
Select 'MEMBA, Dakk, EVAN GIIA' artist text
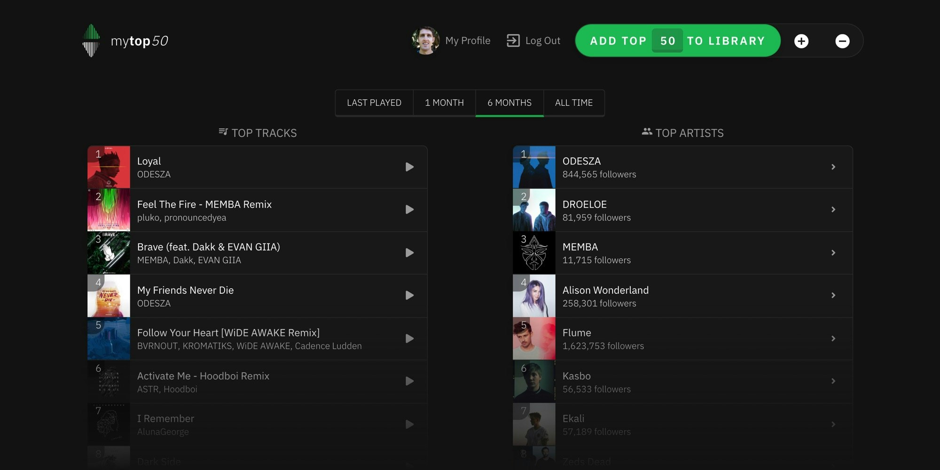(189, 260)
